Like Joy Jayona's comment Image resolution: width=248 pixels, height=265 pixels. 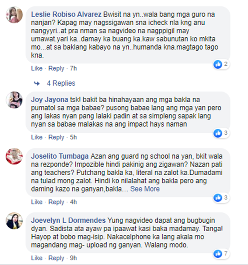[37, 137]
